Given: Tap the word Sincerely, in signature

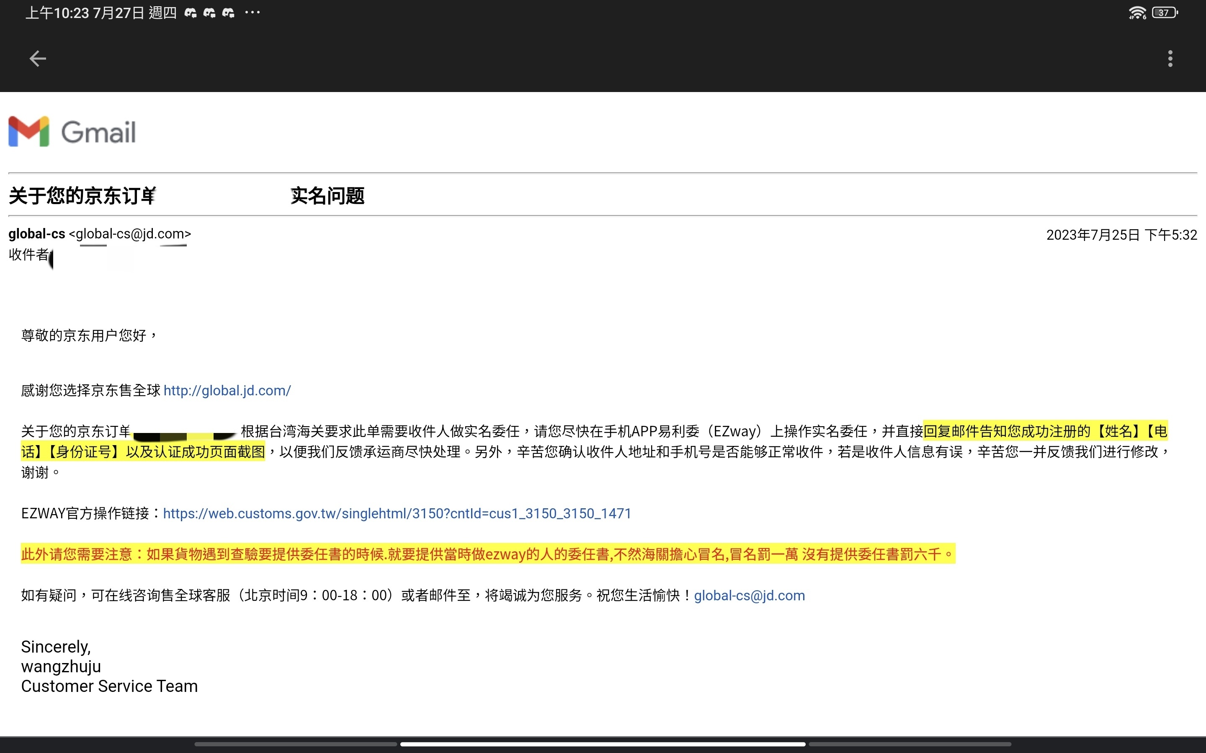Looking at the screenshot, I should (56, 647).
